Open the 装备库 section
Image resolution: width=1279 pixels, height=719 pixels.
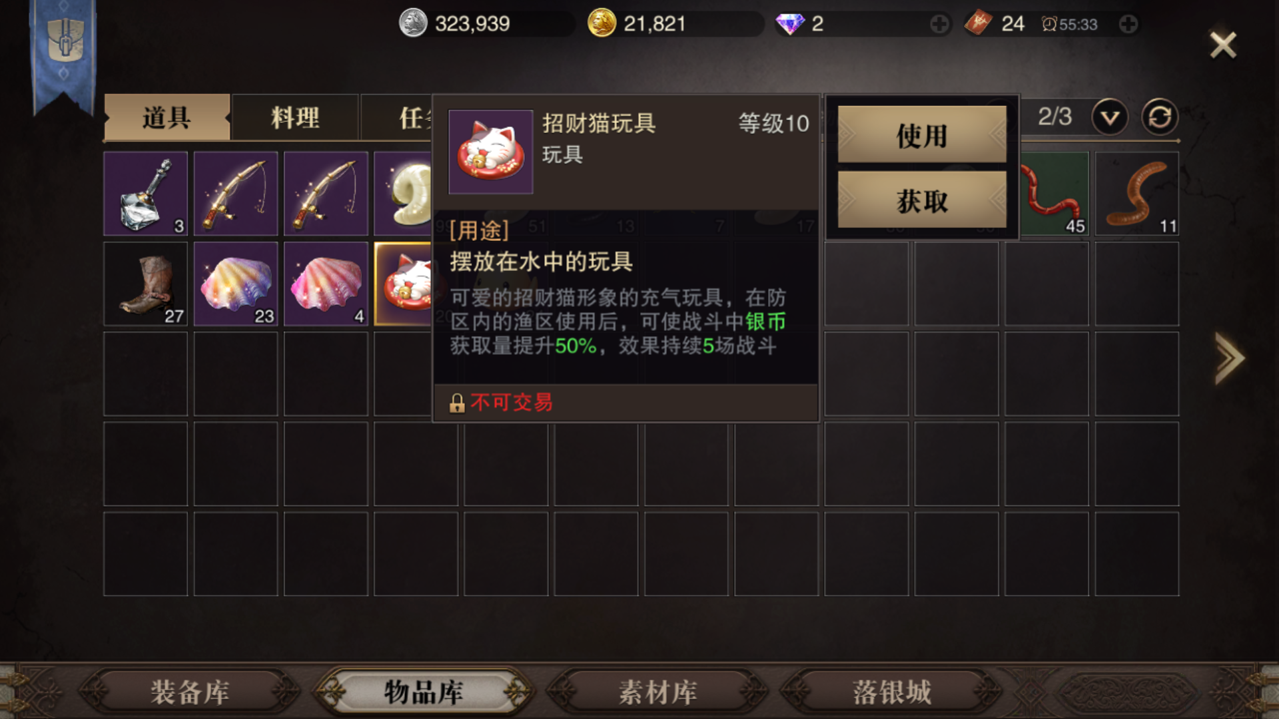click(190, 692)
